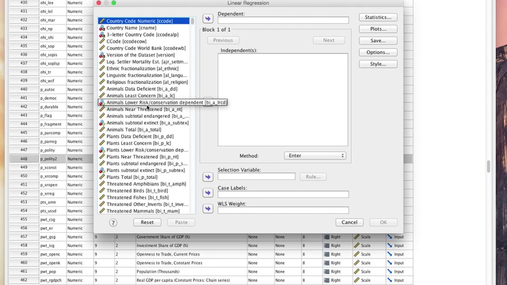This screenshot has width=507, height=285.
Task: Click the Selection Variable field
Action: click(256, 176)
